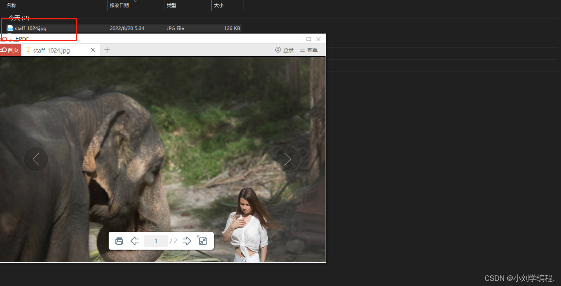The height and width of the screenshot is (286, 561).
Task: Collapse the 今天 (2) group
Action: tap(4, 18)
